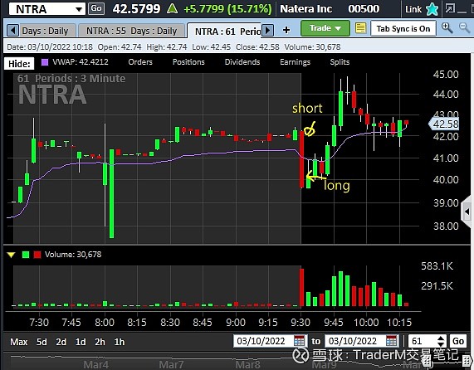Click Go button next to symbol
The width and height of the screenshot is (474, 370).
click(96, 8)
